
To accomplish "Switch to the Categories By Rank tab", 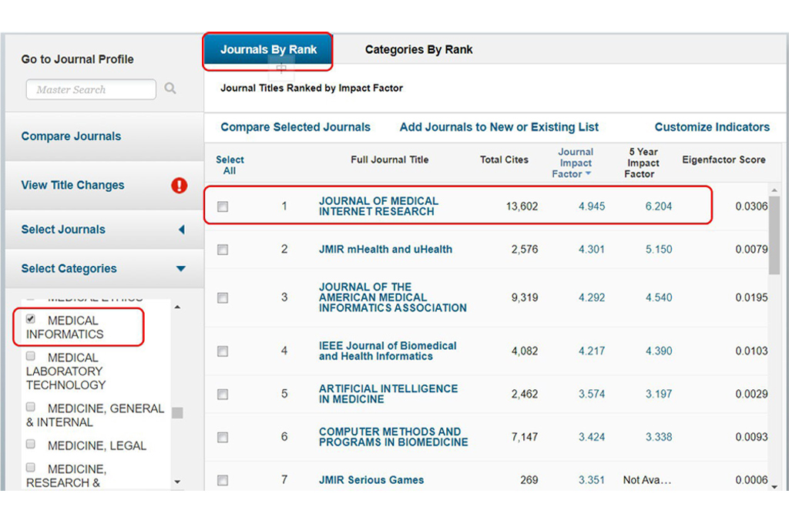I will pos(418,49).
